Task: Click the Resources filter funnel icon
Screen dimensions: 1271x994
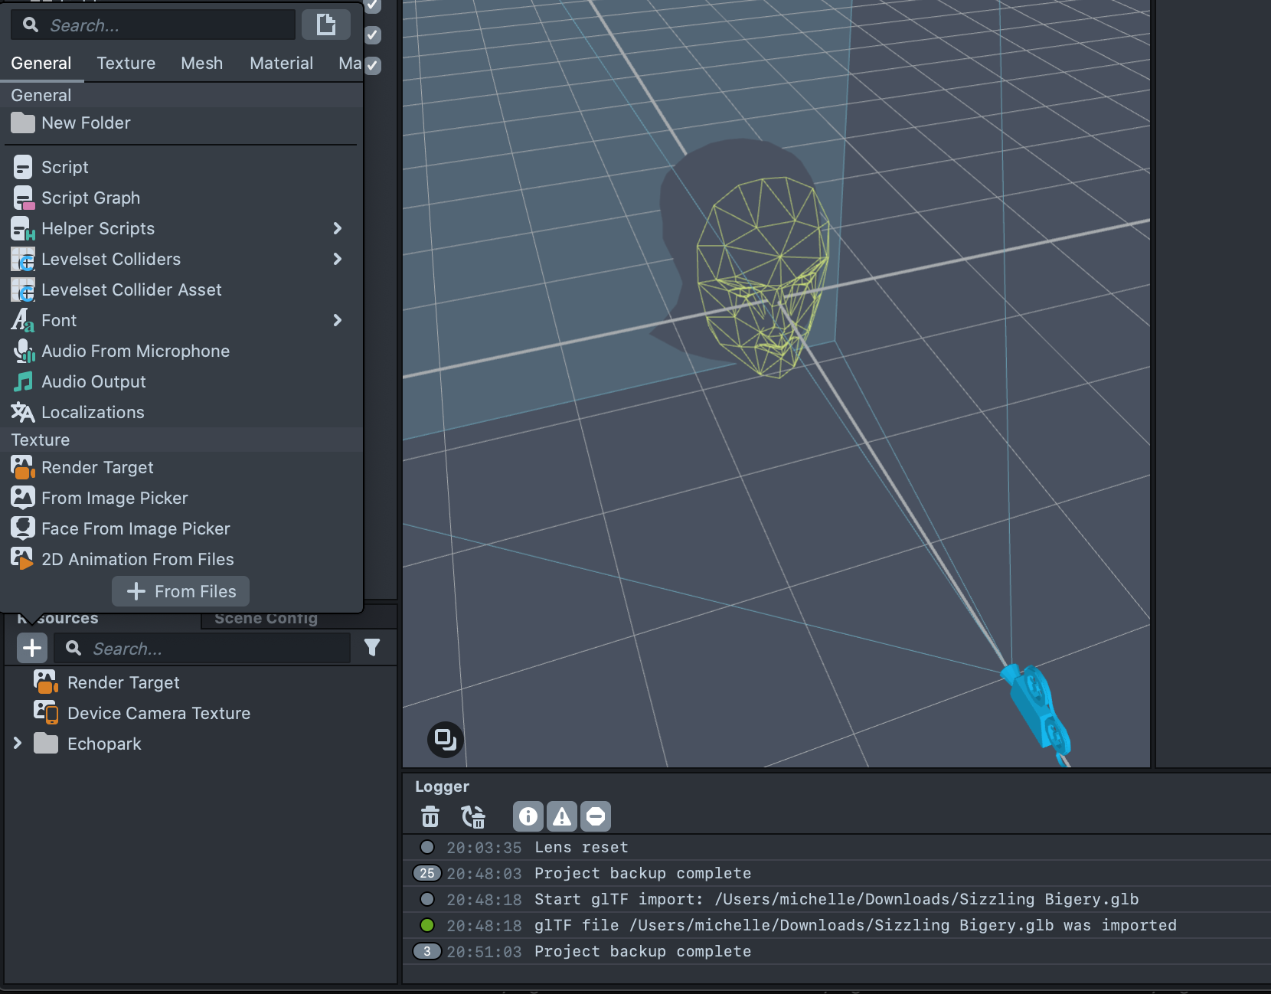Action: pos(372,648)
